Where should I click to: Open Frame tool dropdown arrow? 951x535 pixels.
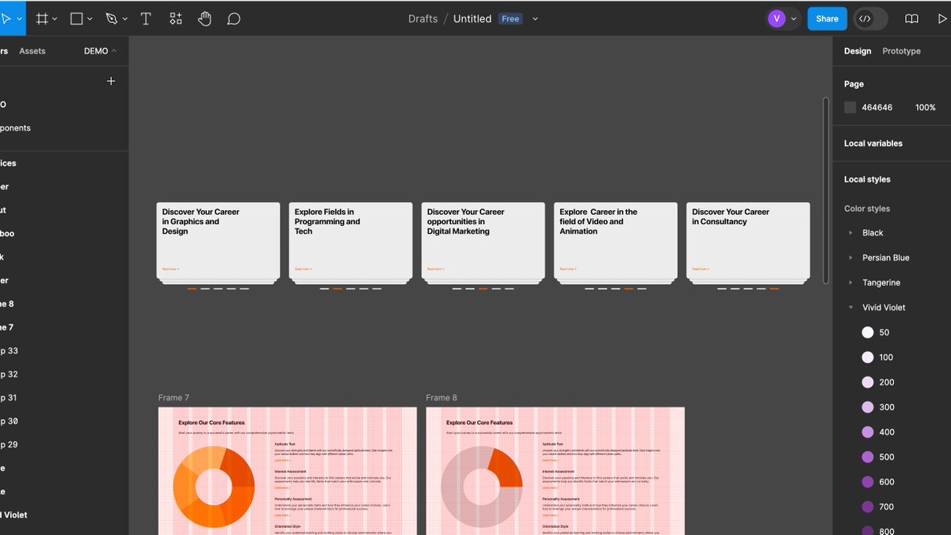[x=55, y=19]
